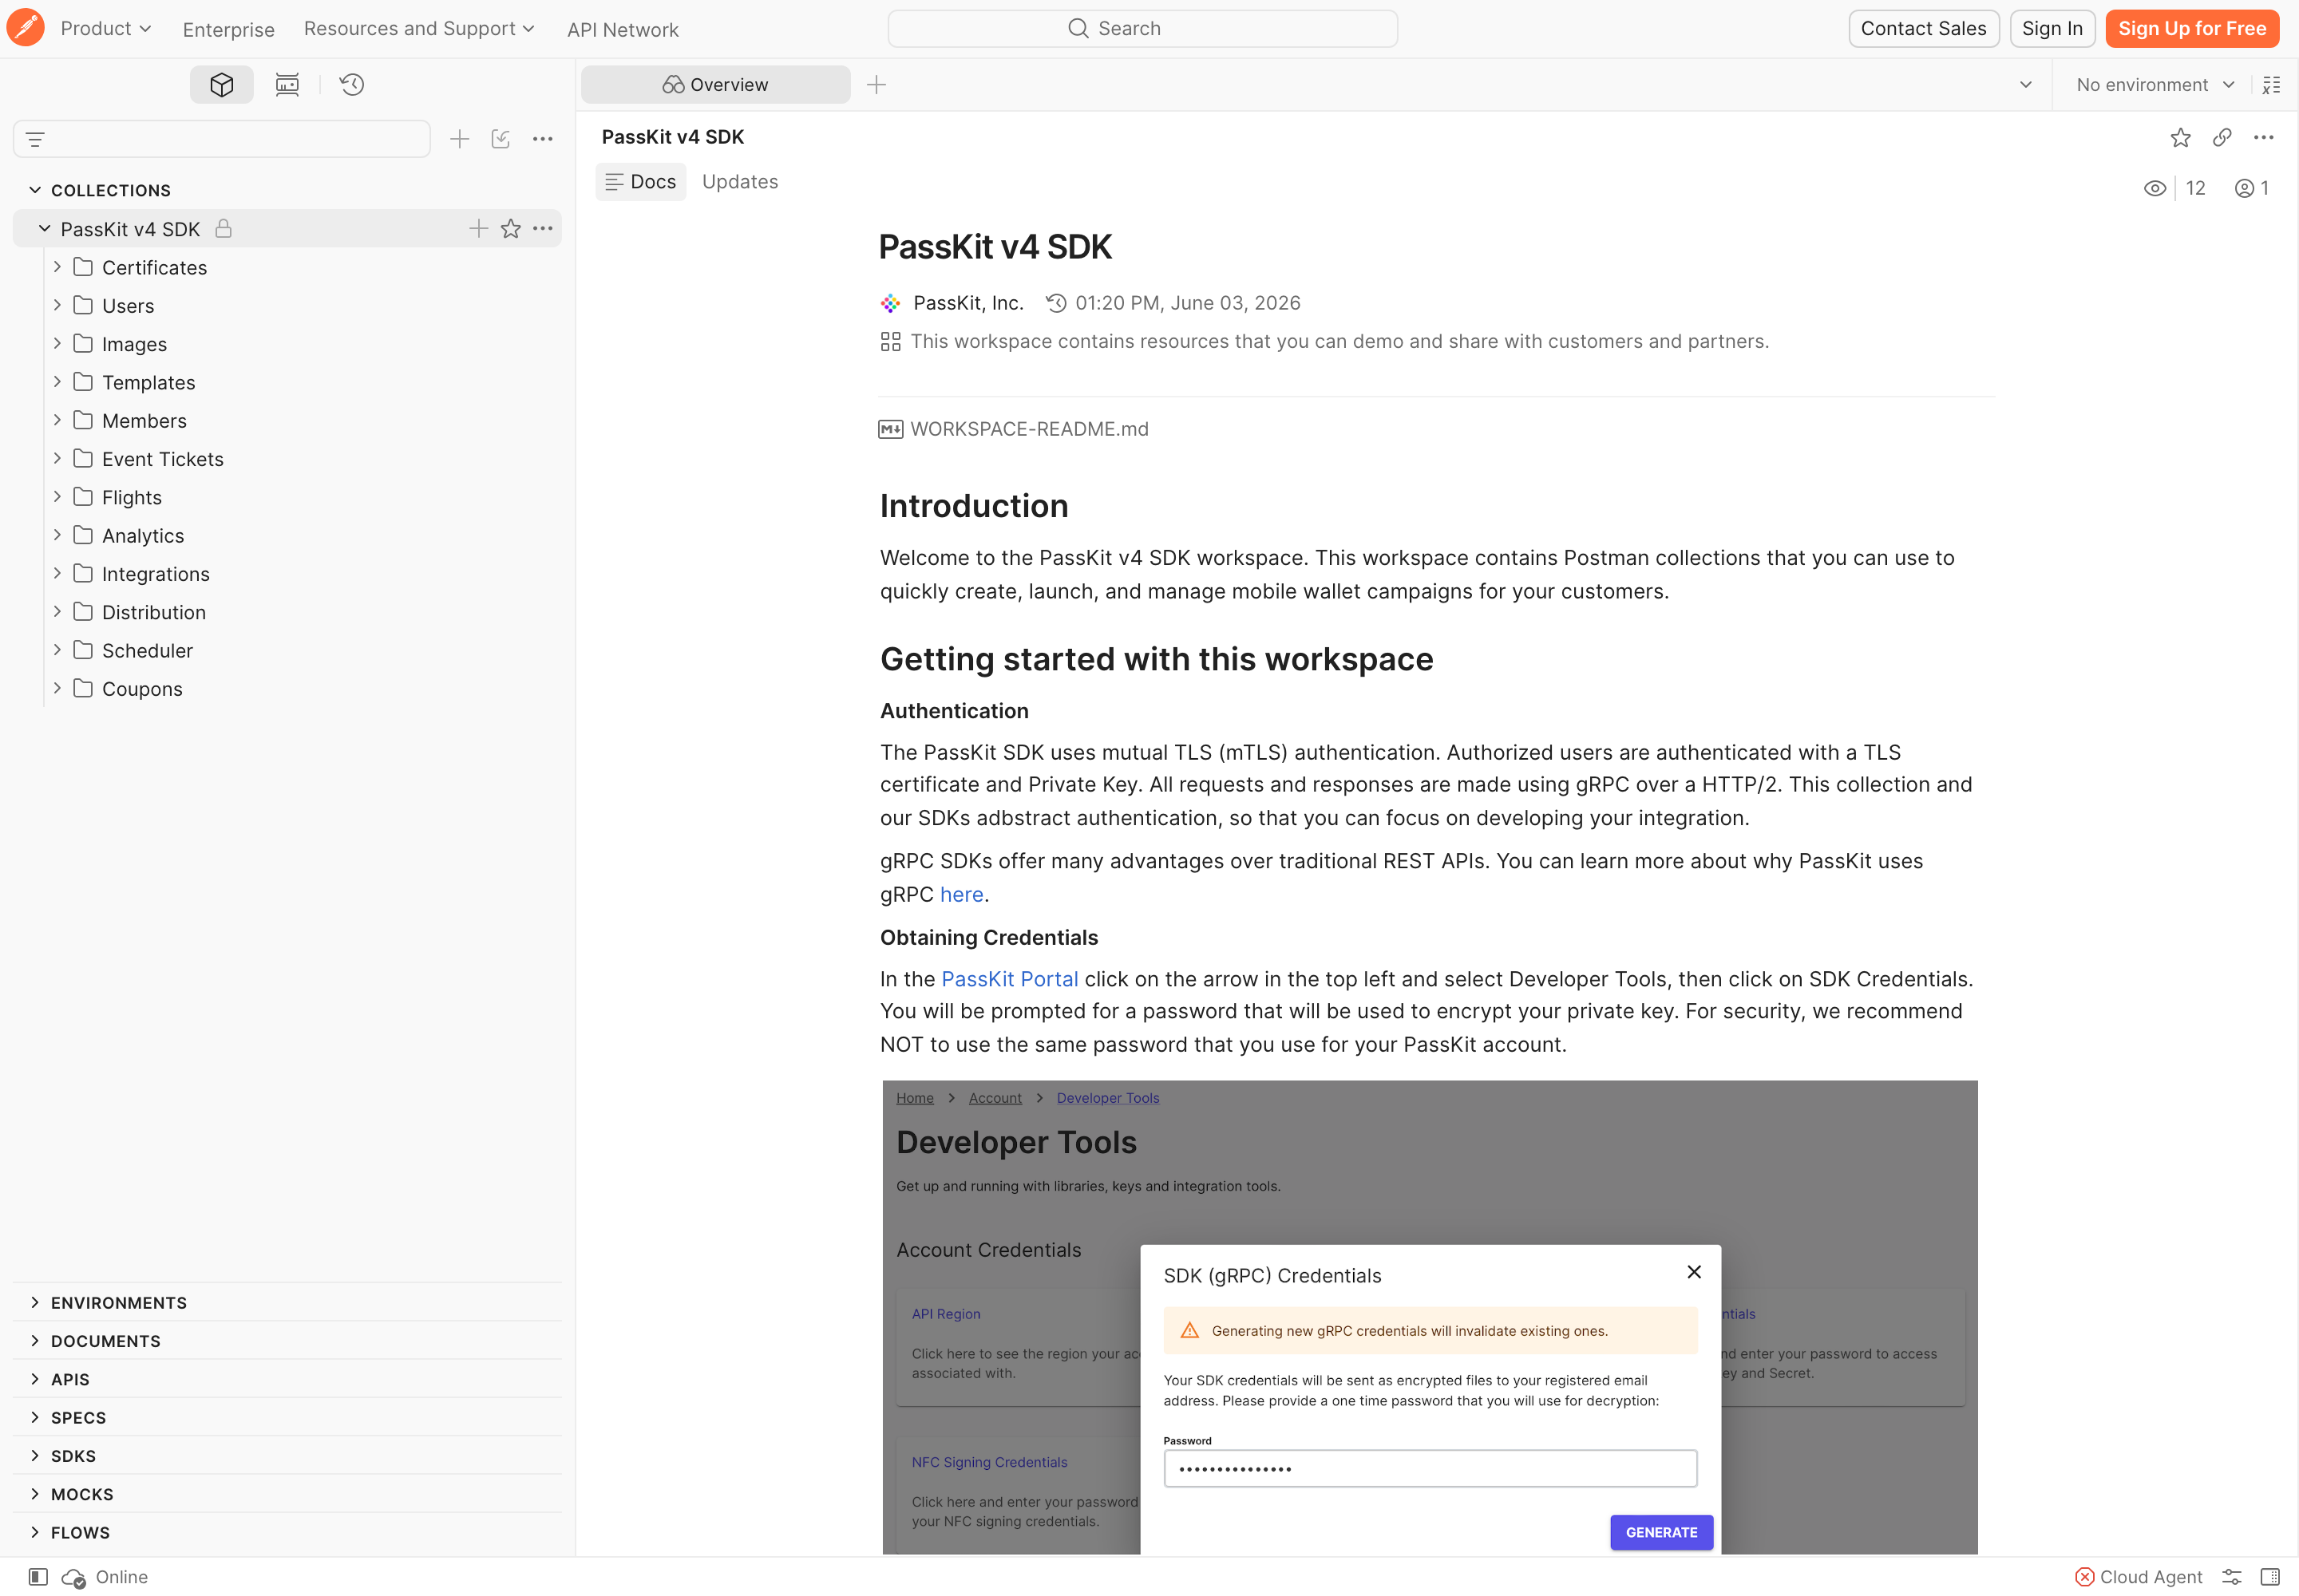Select the Coupons folder row
Image resolution: width=2299 pixels, height=1596 pixels.
288,688
